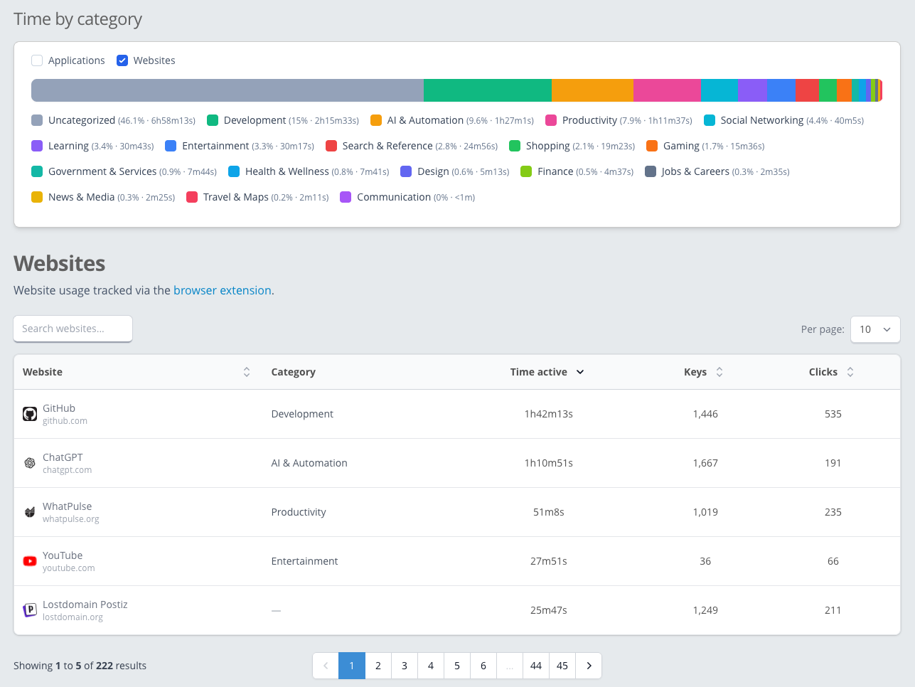Click the Lostdomain Postiz favicon
This screenshot has width=915, height=687.
[x=29, y=609]
